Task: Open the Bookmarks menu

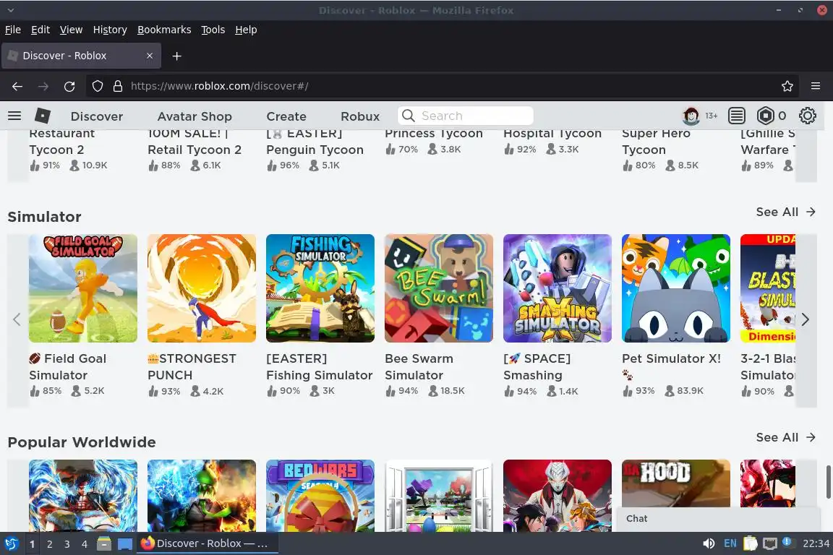Action: (164, 30)
